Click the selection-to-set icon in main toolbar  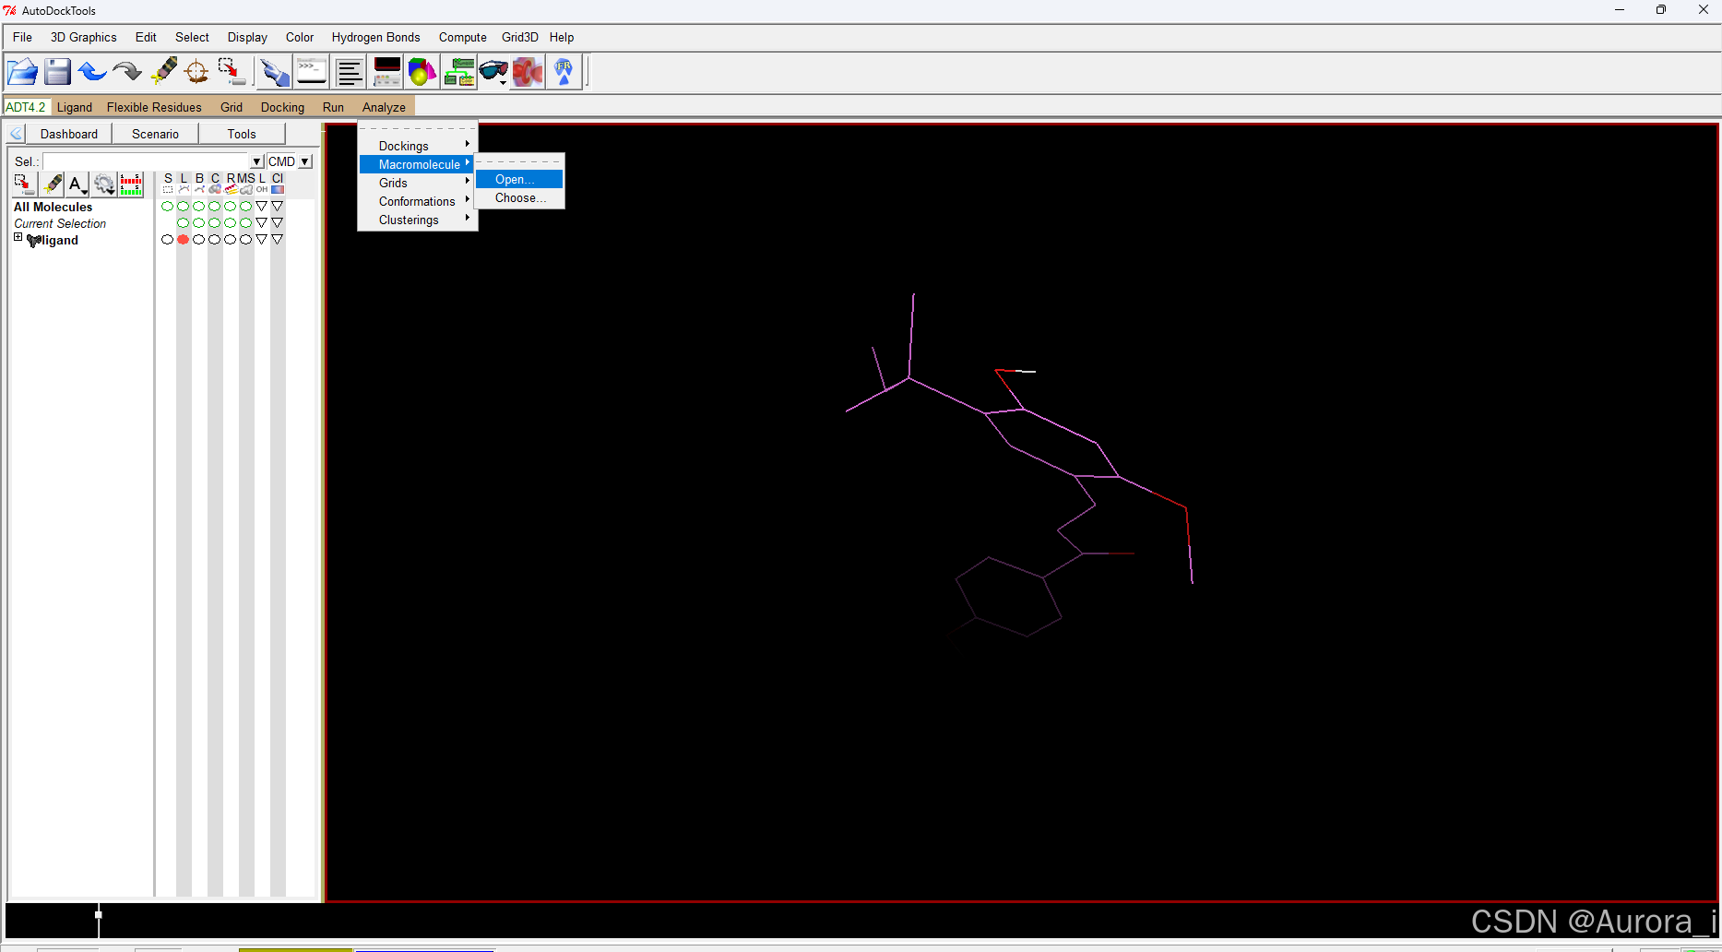tap(232, 72)
